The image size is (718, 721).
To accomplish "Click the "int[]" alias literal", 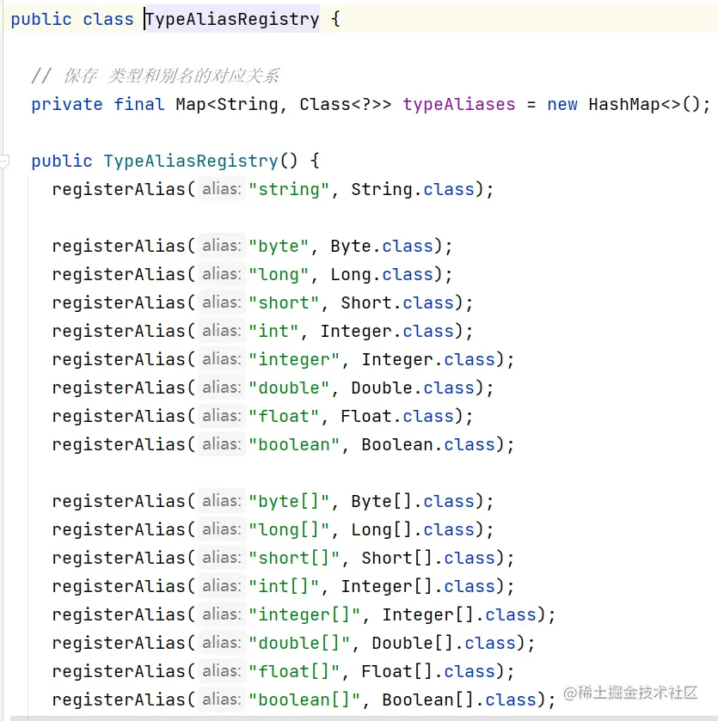I will pyautogui.click(x=284, y=586).
